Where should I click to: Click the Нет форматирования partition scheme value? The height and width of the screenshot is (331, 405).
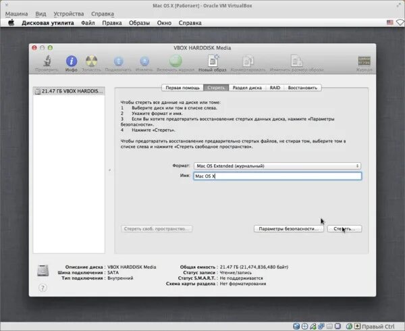pos(243,284)
